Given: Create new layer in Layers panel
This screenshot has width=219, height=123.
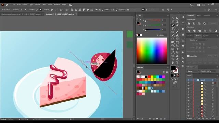Looking at the screenshot, I should click(211, 119).
